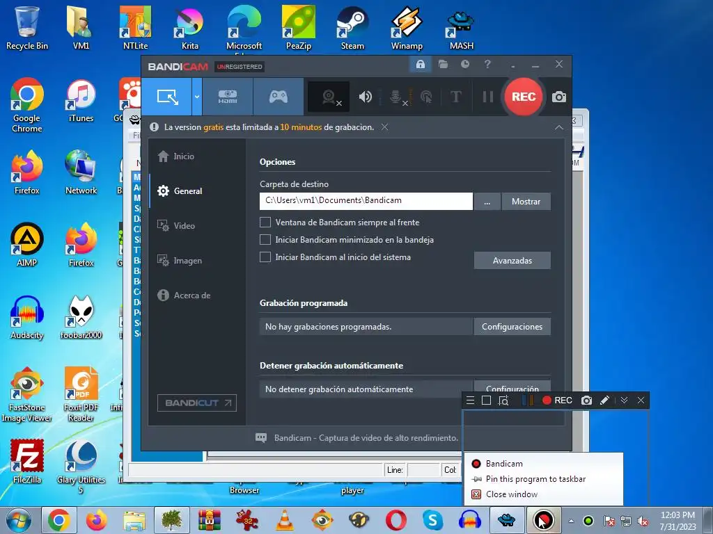This screenshot has width=713, height=534.
Task: Open Configuraciones for scheduled recording
Action: click(512, 327)
